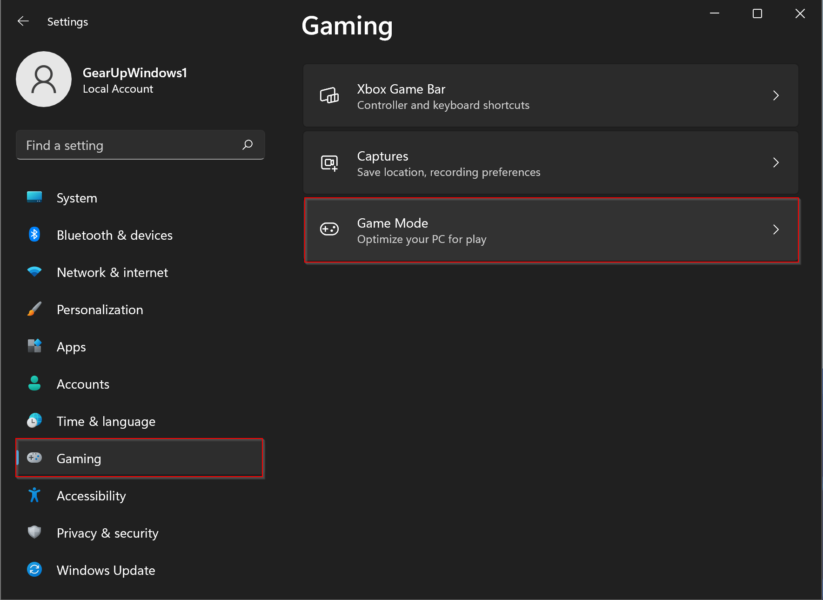Open Captures settings using the chevron

[776, 162]
